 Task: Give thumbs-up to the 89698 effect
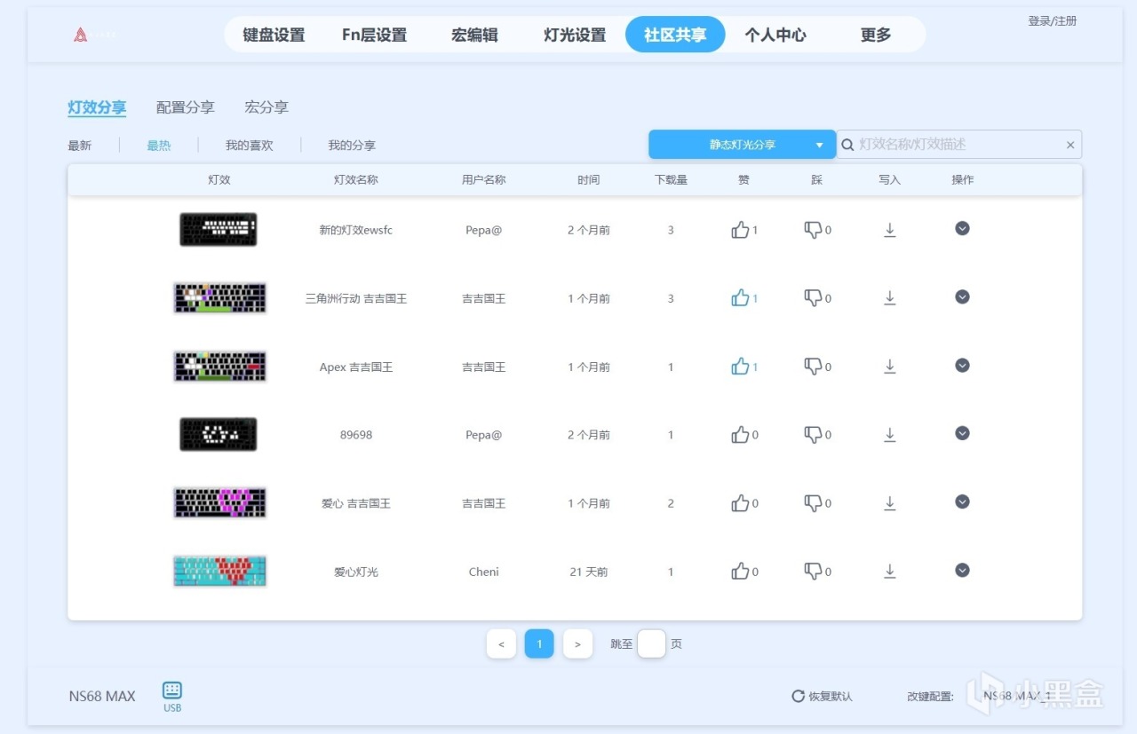point(740,435)
